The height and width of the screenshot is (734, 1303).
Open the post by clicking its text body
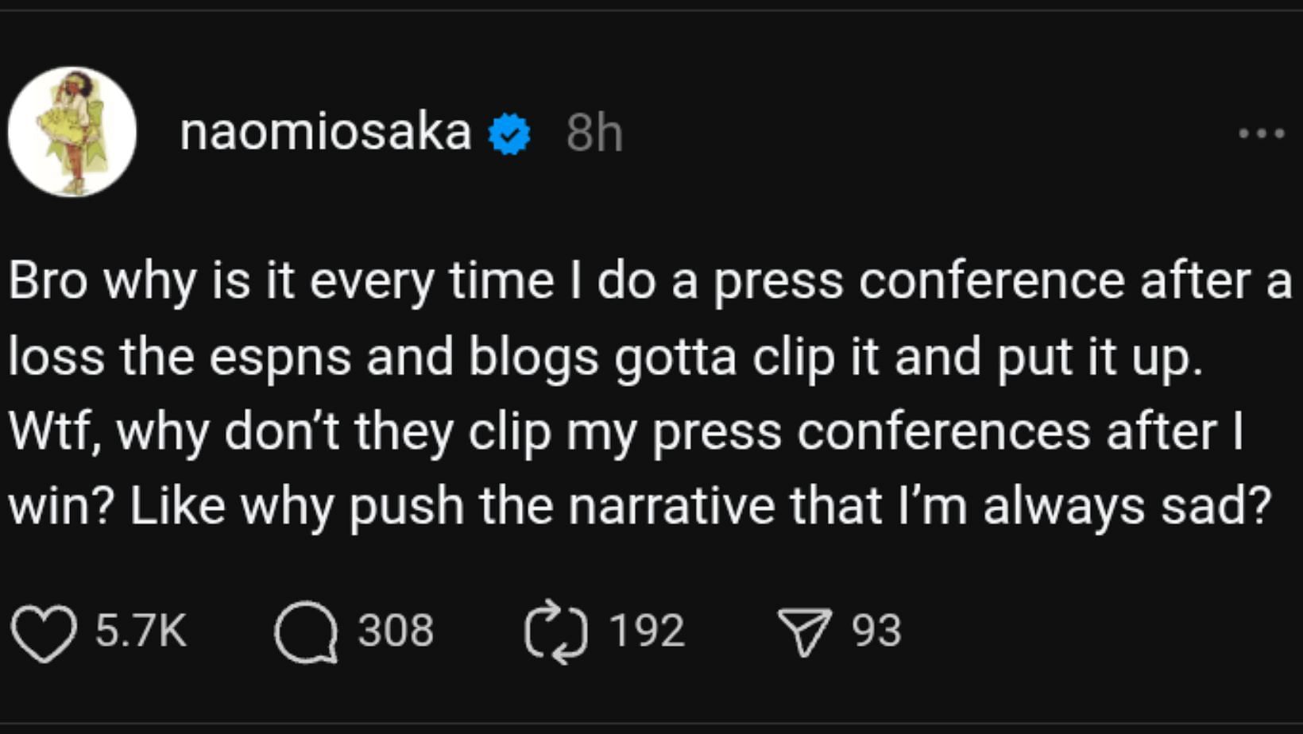pyautogui.click(x=636, y=394)
